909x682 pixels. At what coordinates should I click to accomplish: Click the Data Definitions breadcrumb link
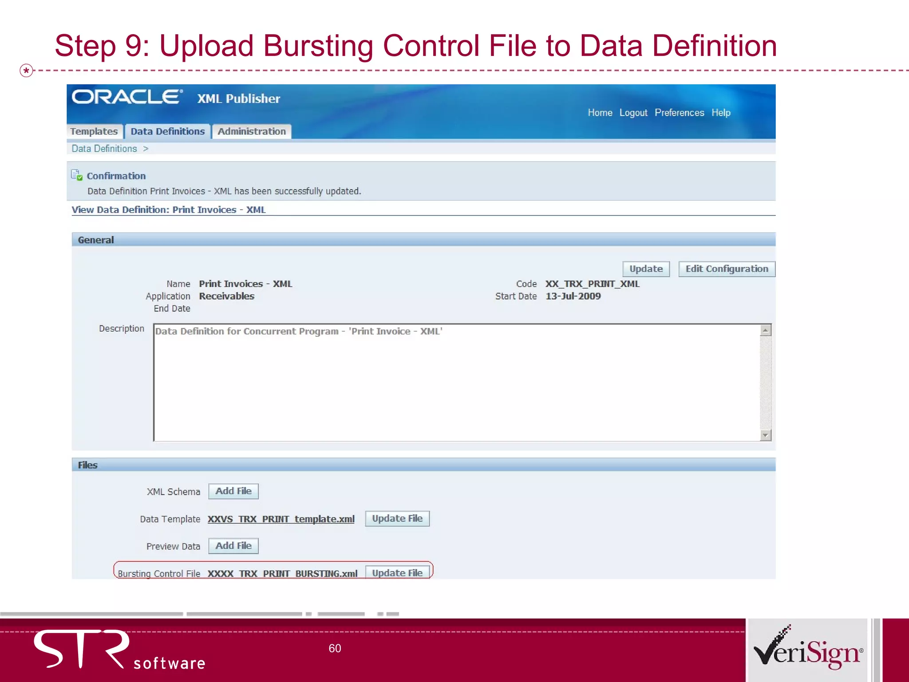point(104,149)
